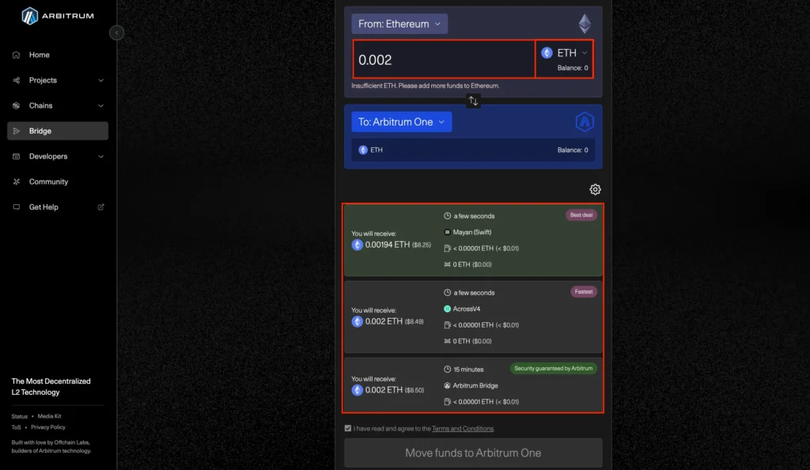Click the Mayan (Swift) provider icon

pyautogui.click(x=448, y=232)
